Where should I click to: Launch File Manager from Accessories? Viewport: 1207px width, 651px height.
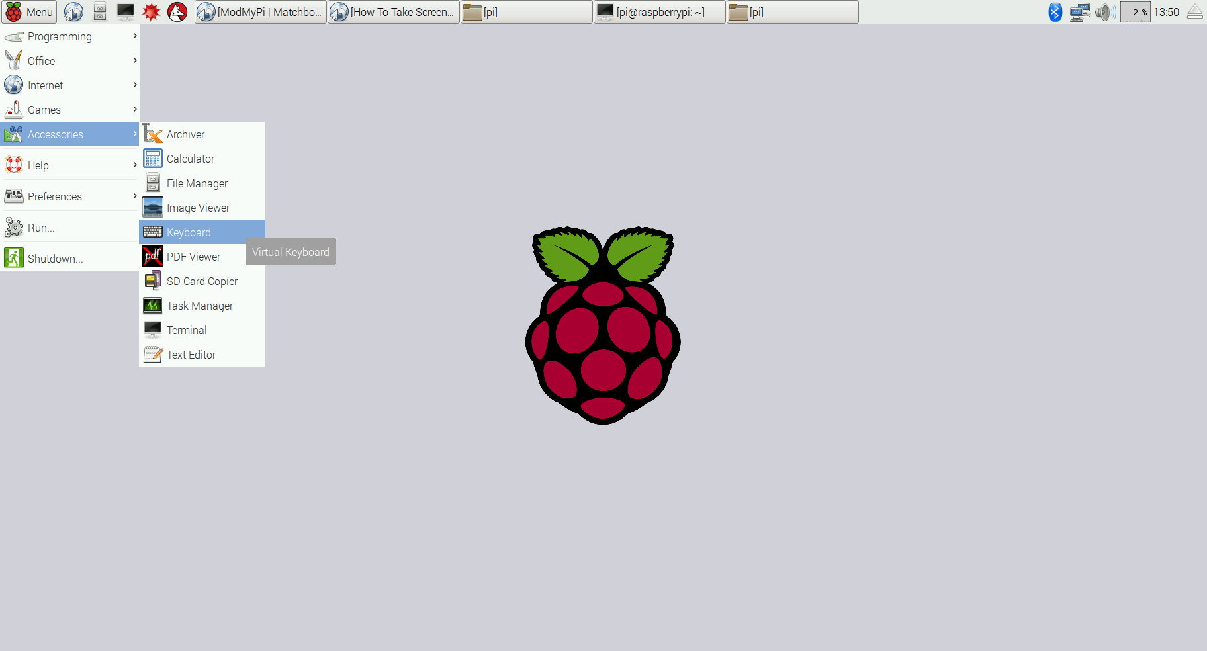202,183
